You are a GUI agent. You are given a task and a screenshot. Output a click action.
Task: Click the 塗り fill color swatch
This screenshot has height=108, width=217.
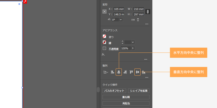coord(104,36)
